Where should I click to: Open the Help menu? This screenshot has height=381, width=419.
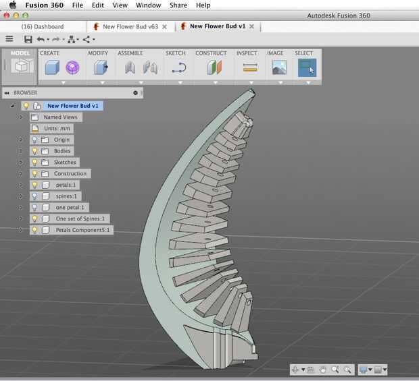click(203, 5)
